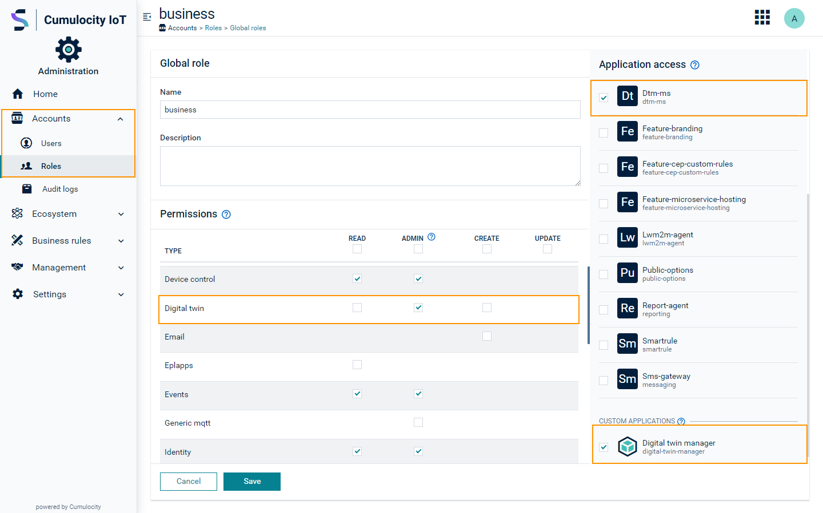This screenshot has width=823, height=513.
Task: Open help icon for Custom applications
Action: [x=681, y=422]
